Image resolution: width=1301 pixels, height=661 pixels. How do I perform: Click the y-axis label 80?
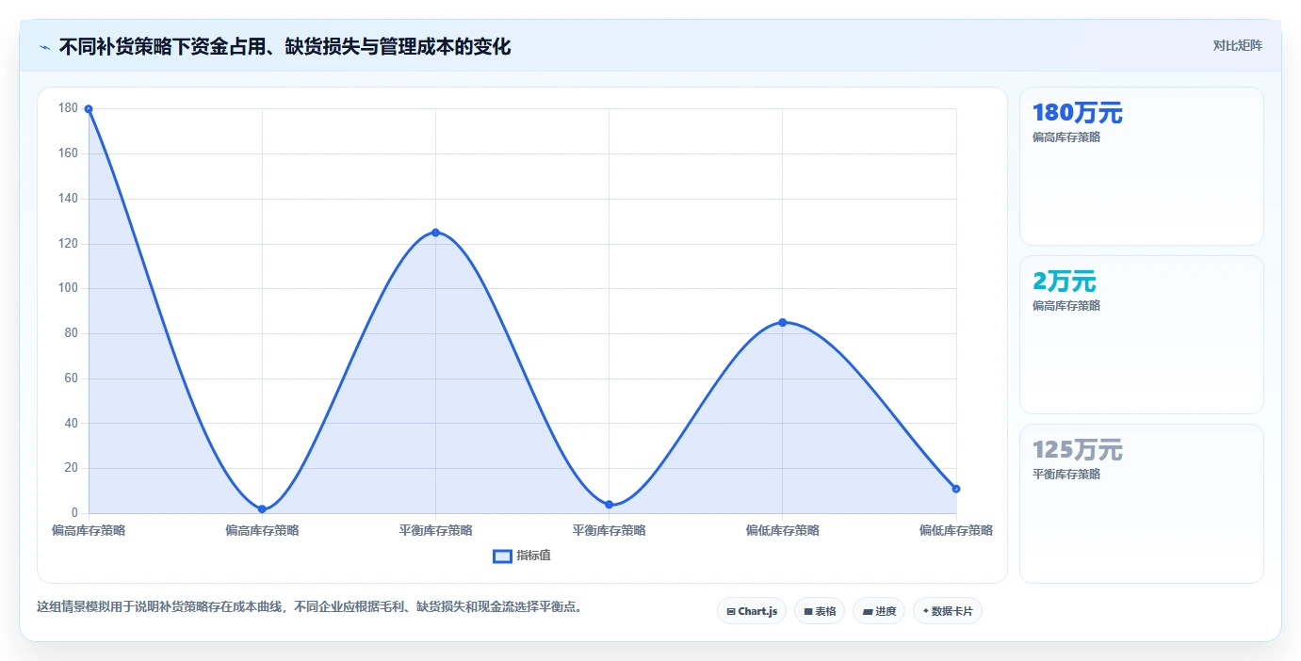point(71,333)
